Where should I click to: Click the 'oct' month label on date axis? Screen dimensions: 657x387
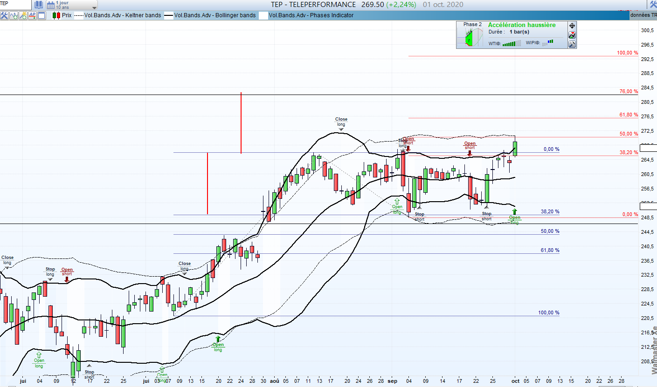[x=515, y=381]
